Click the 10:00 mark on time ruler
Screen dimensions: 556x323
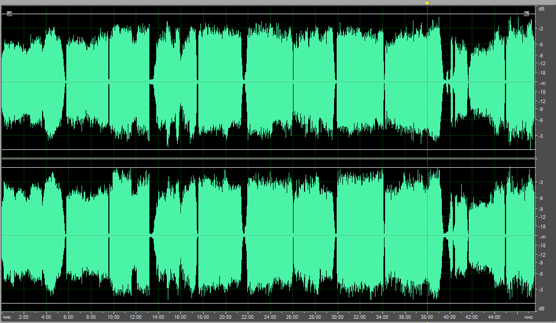point(114,317)
